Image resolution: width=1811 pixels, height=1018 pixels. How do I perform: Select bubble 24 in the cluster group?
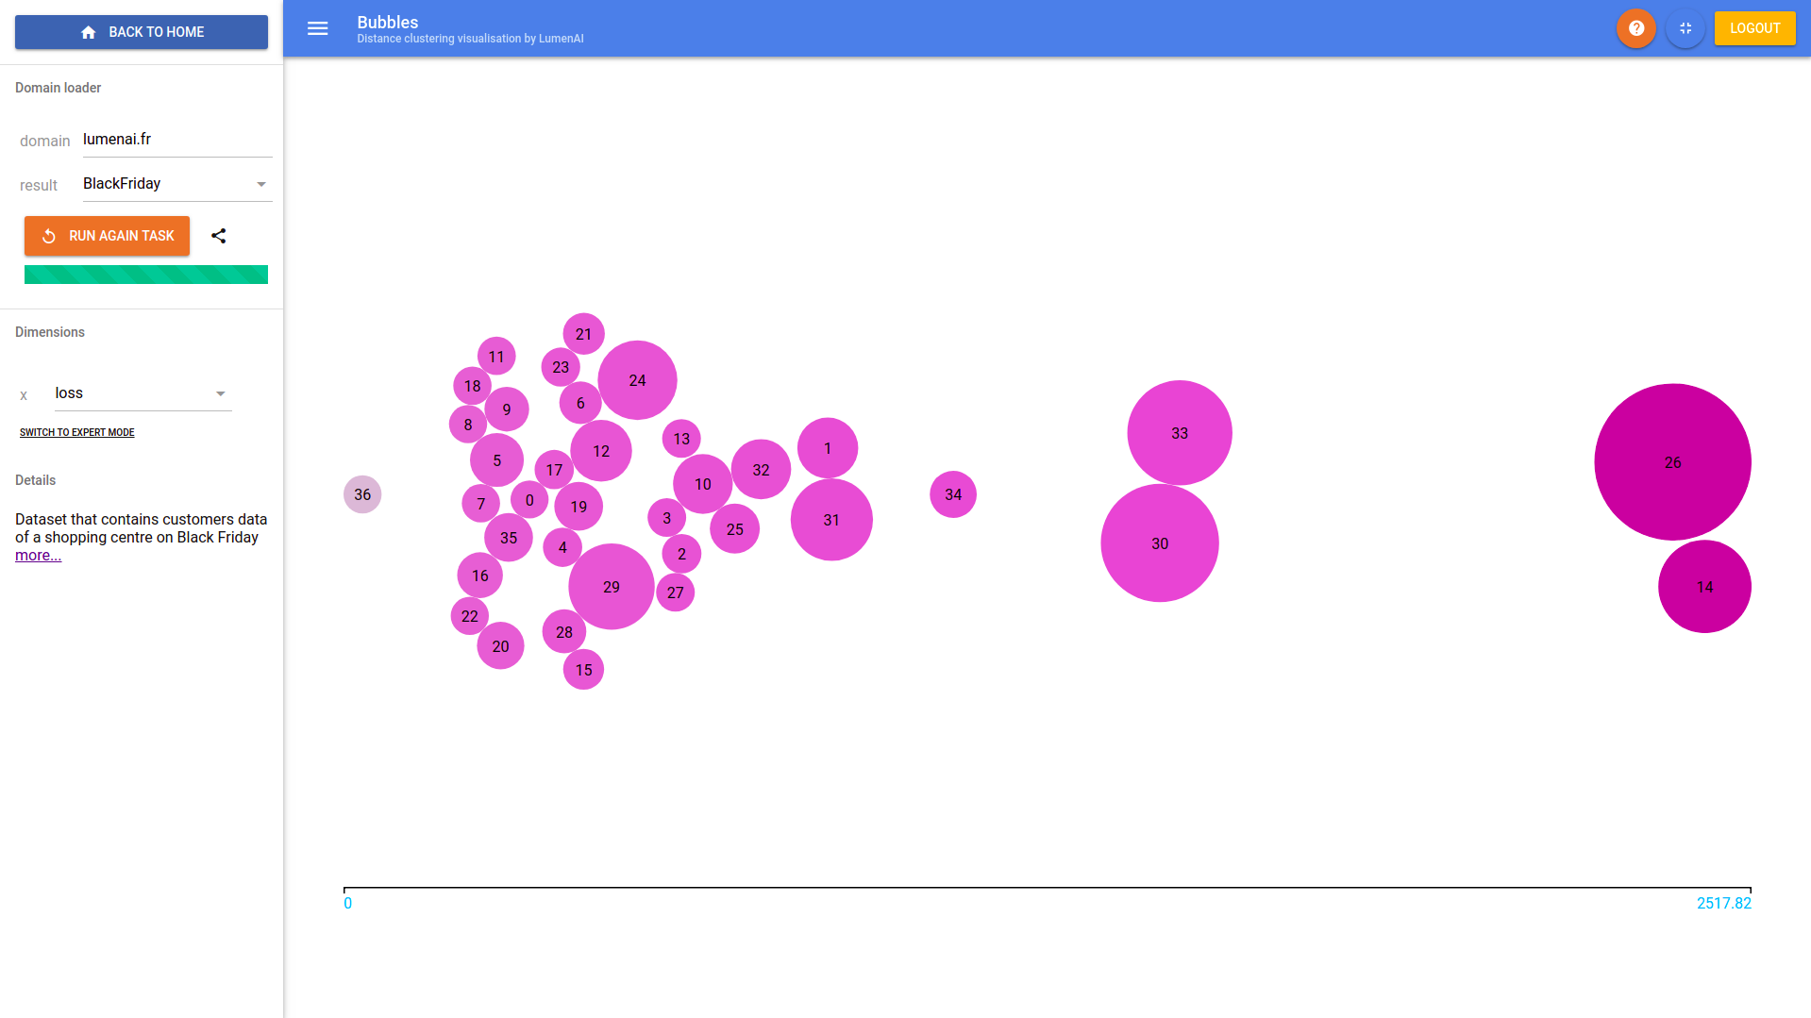[636, 379]
